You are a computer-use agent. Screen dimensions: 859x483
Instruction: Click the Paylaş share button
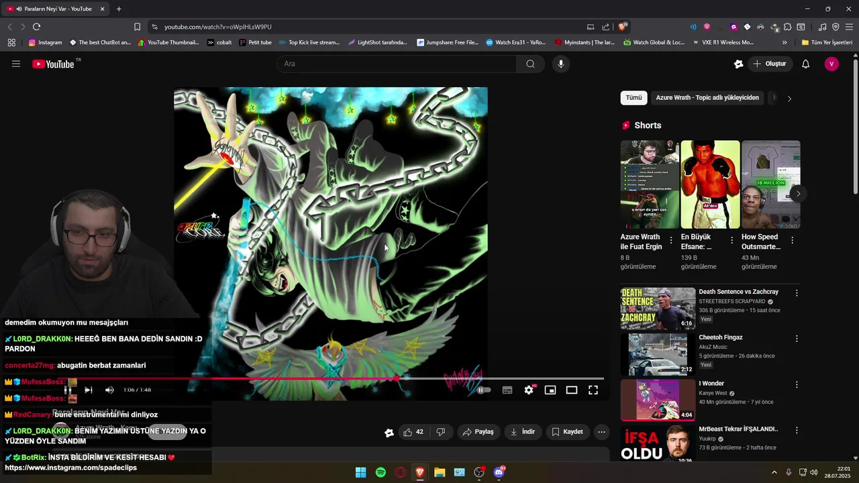point(478,432)
